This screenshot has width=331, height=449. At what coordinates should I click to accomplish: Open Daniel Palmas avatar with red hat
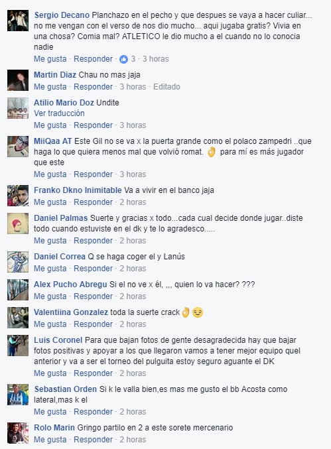pos(18,224)
